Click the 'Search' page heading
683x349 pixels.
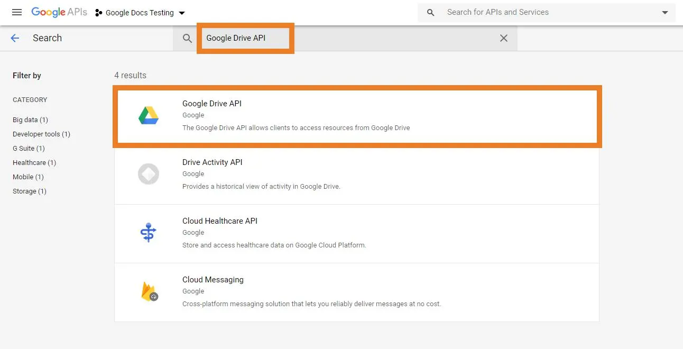click(47, 38)
